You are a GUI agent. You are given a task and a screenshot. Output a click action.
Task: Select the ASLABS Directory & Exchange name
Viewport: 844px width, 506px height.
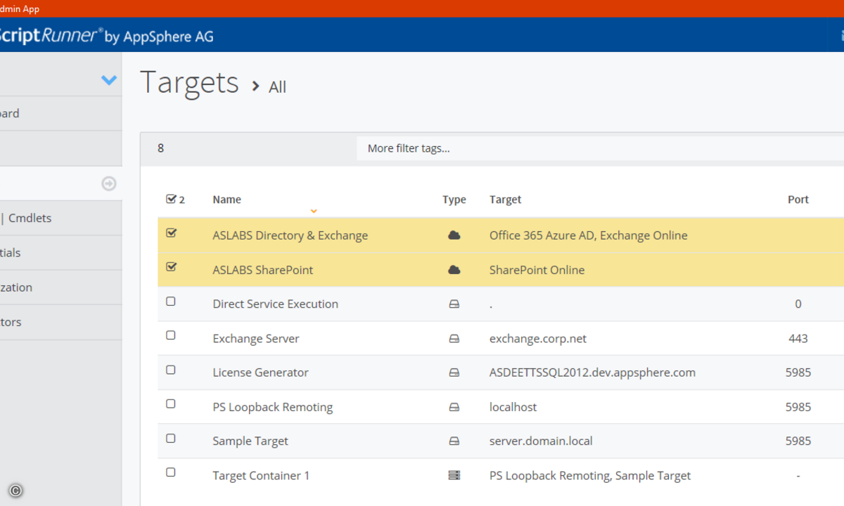point(290,235)
